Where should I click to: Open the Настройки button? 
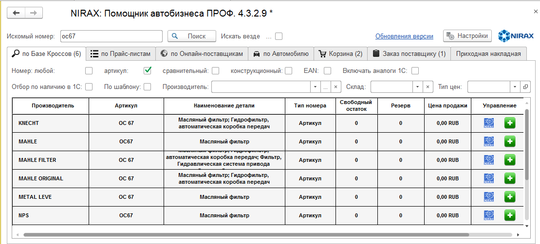467,36
